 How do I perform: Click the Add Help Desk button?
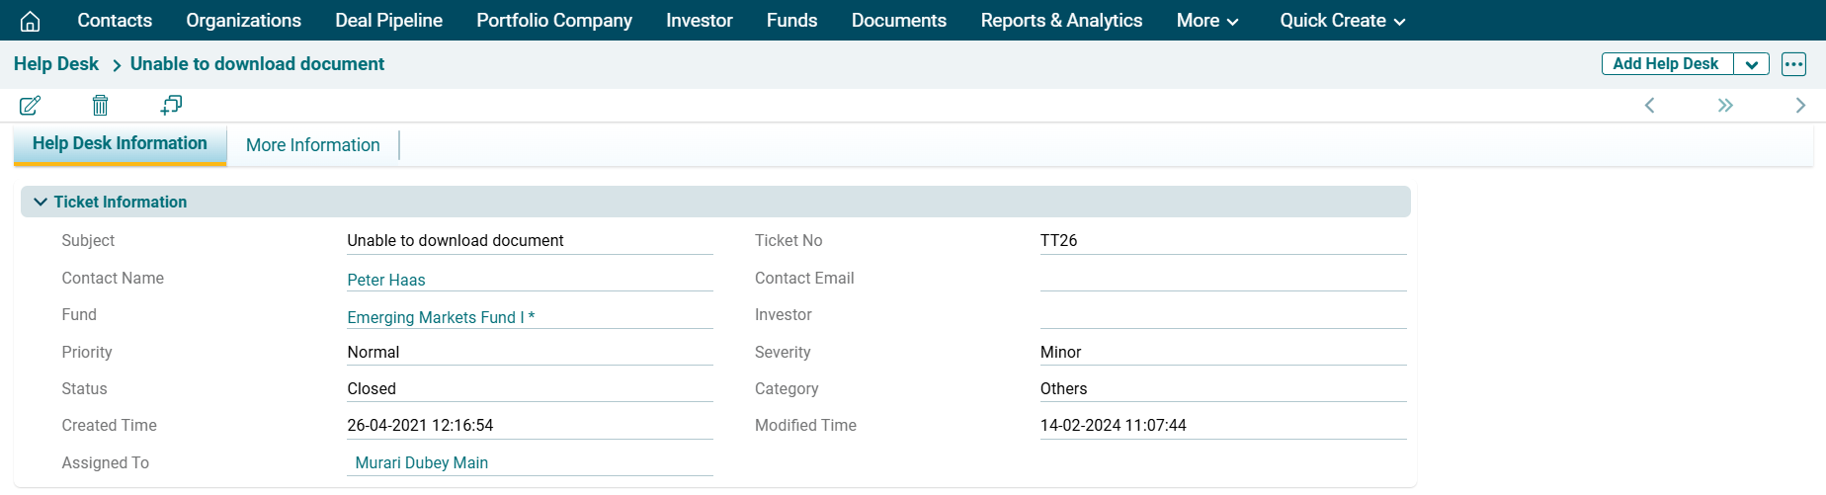pos(1665,64)
